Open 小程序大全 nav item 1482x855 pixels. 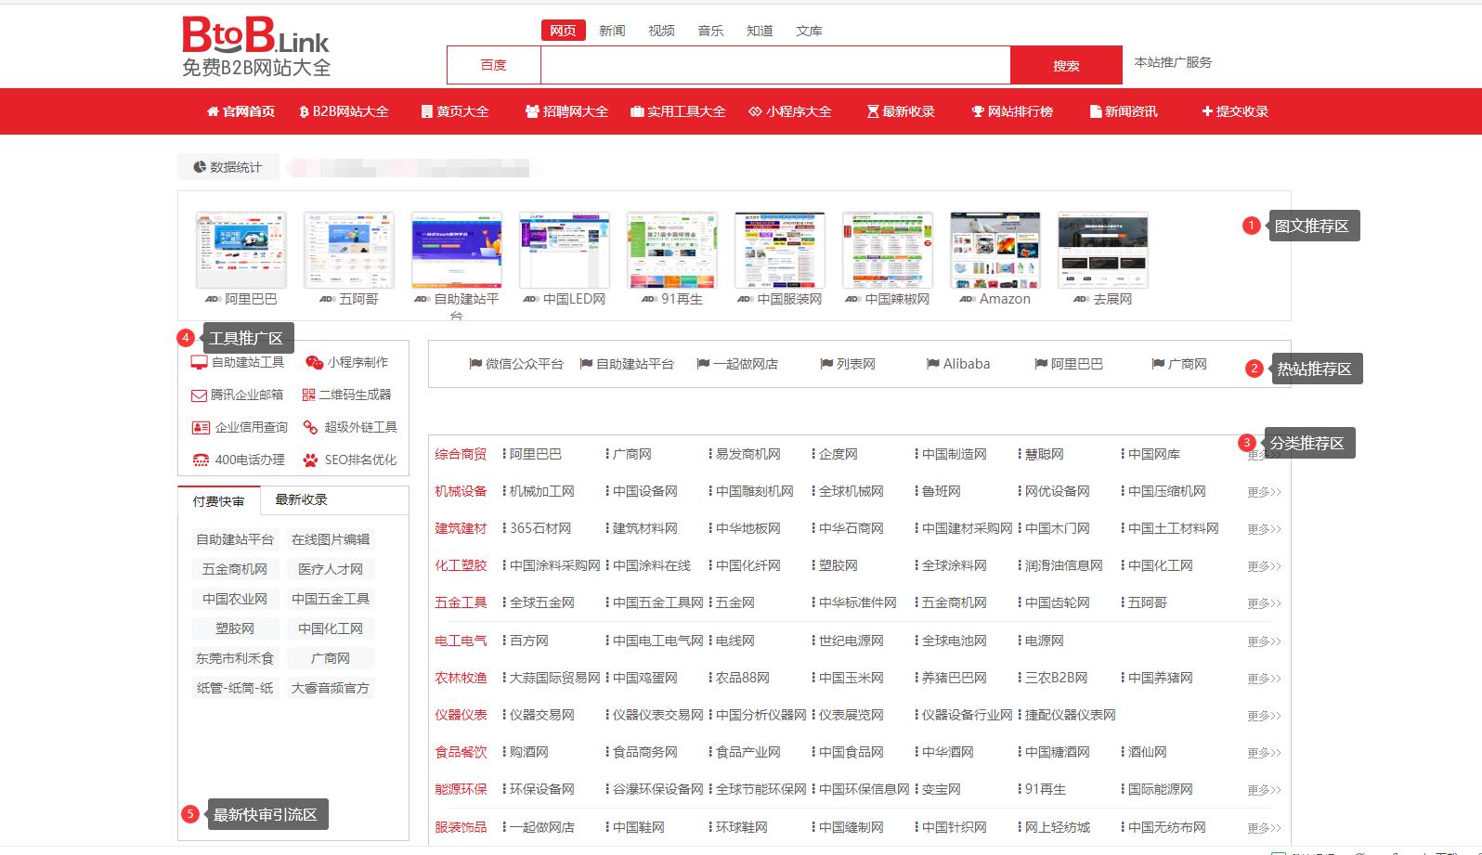tap(790, 111)
